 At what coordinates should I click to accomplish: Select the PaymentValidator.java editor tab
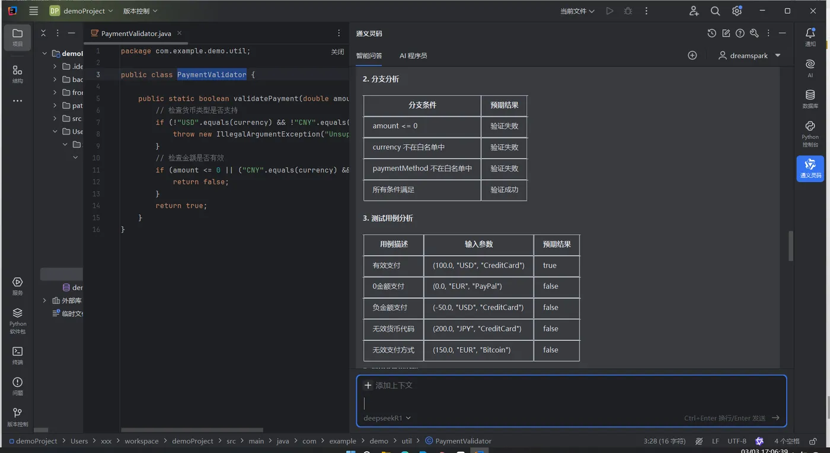point(136,33)
